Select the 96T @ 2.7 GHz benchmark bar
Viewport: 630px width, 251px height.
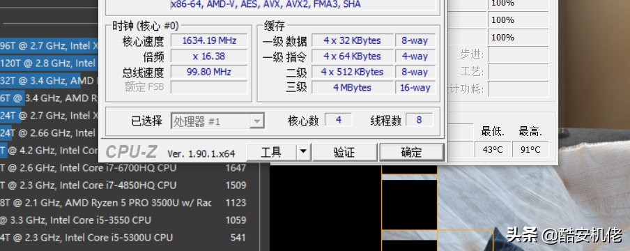click(49, 46)
